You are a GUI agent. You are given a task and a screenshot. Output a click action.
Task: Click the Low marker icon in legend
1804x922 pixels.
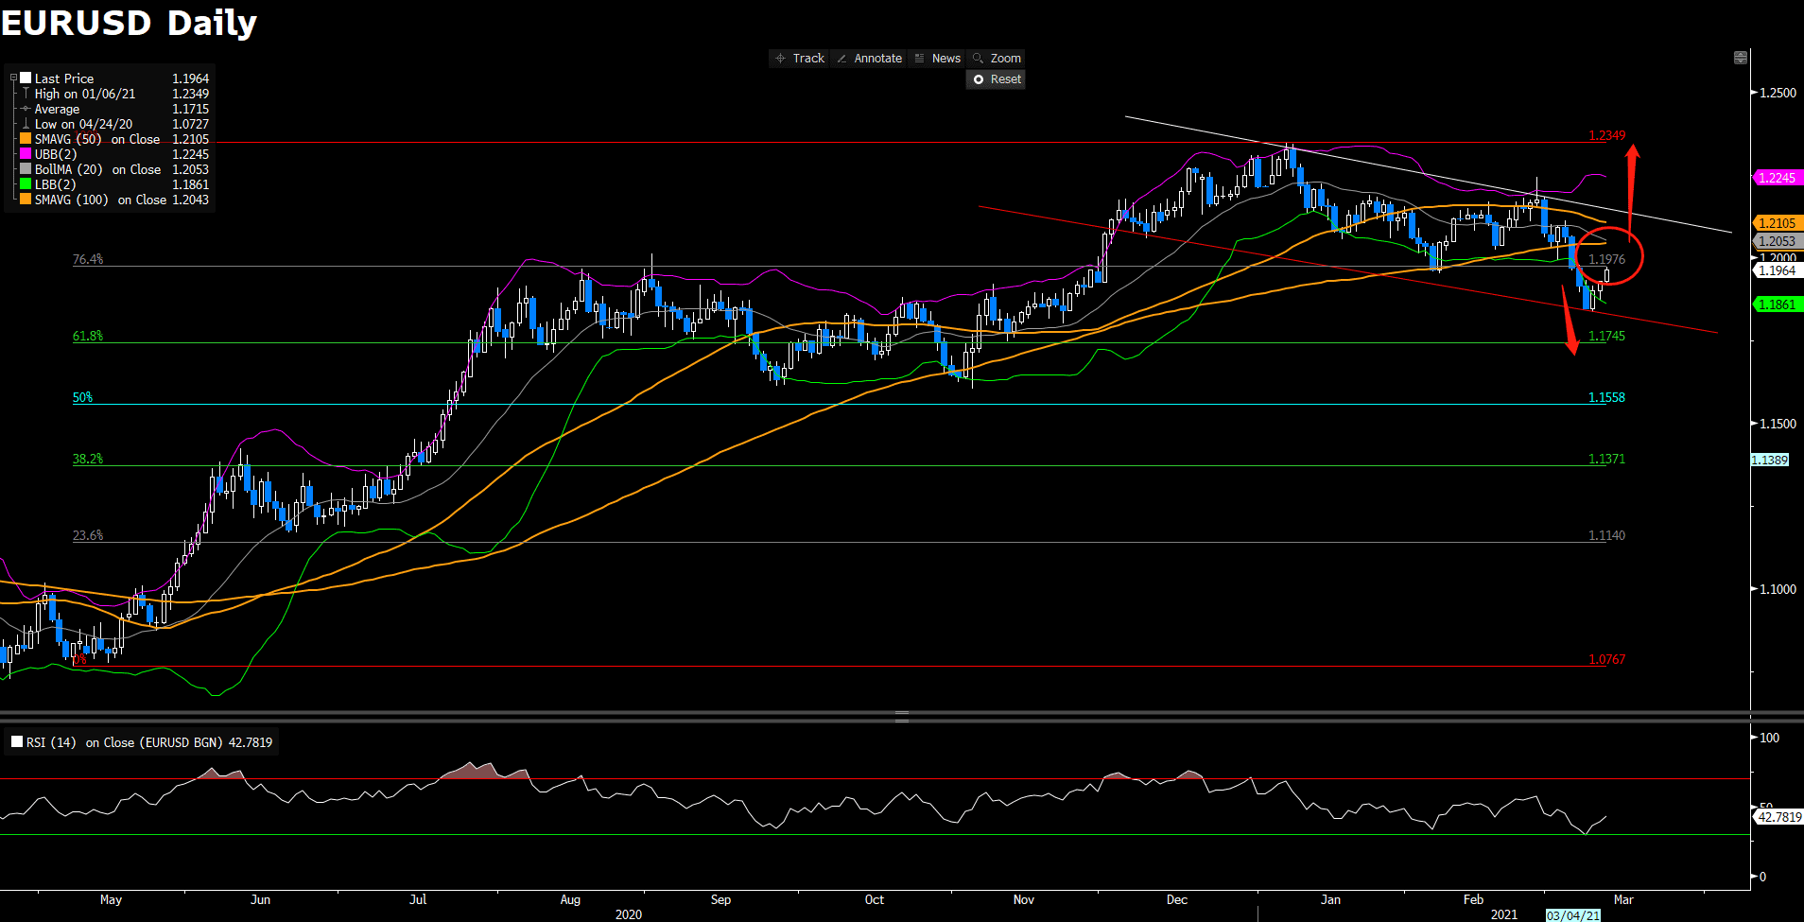26,124
